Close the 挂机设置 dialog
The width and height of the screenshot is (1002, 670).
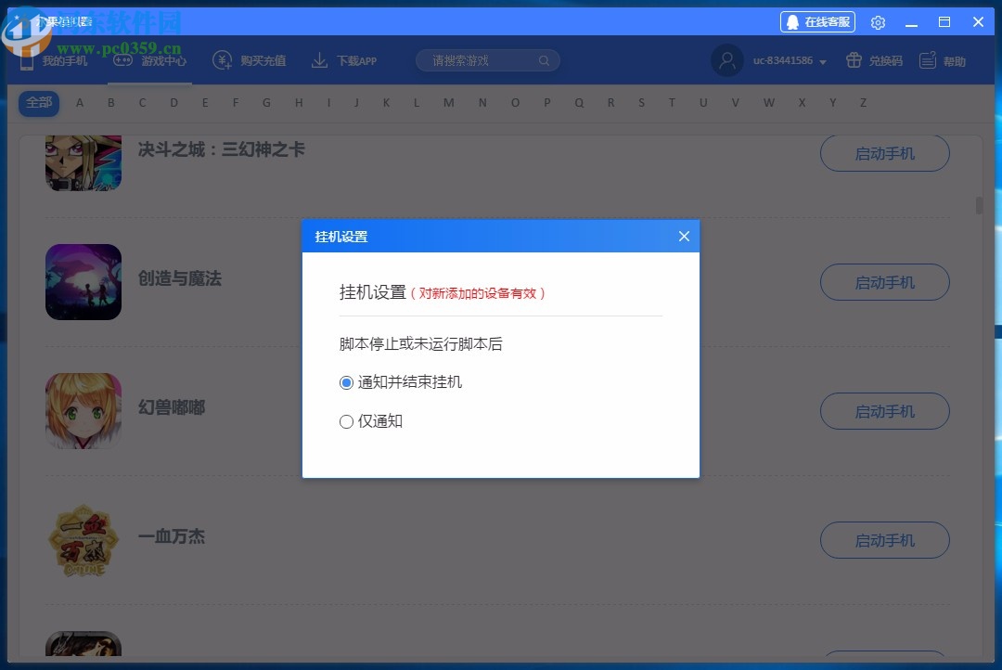point(684,236)
